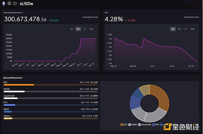Viewport: 203px width, 134px height.
Task: Select 1M range on Allocated Asset Value chart
Action: pyautogui.click(x=72, y=29)
